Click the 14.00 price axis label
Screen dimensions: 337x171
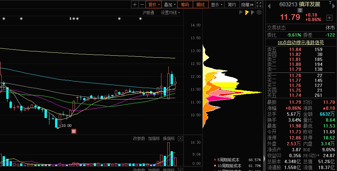pos(196,25)
